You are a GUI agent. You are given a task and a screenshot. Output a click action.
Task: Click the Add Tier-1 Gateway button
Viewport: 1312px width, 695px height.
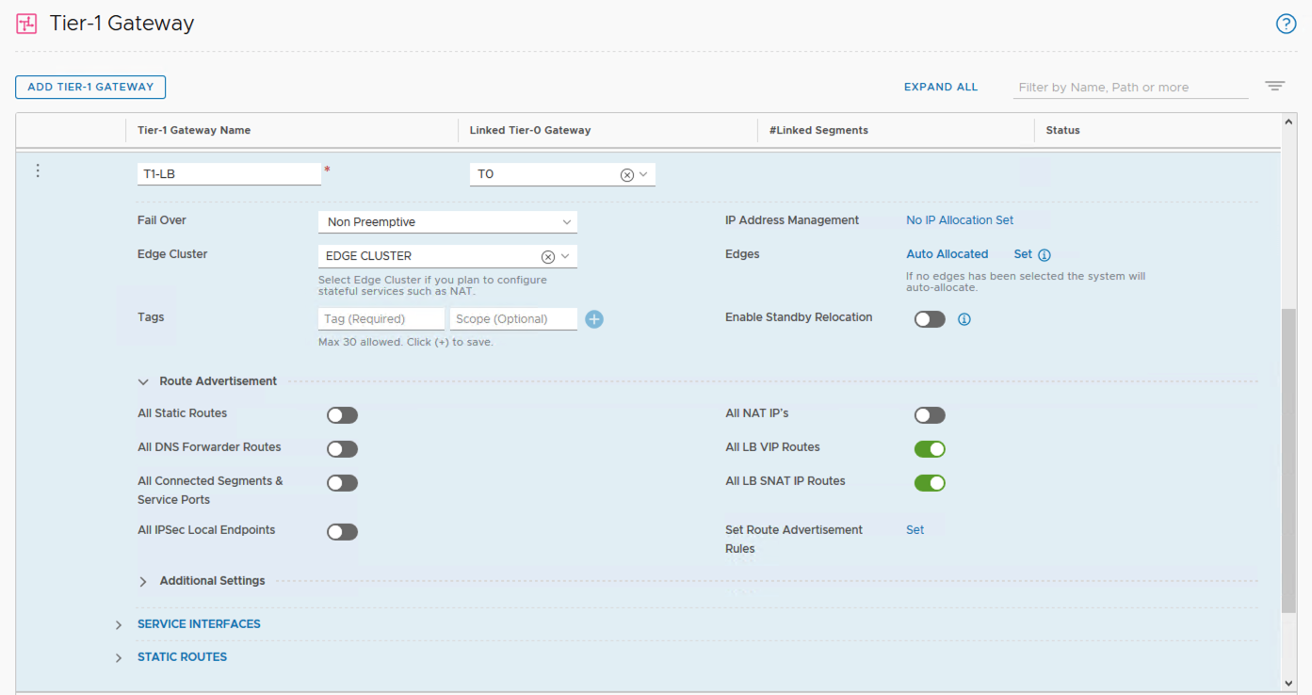point(90,87)
